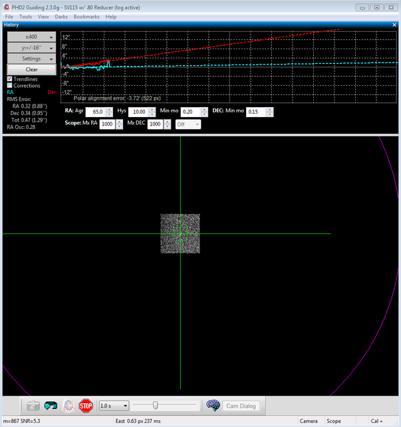Click the PHD guide target icon
401x427 pixels.
[x=68, y=406]
